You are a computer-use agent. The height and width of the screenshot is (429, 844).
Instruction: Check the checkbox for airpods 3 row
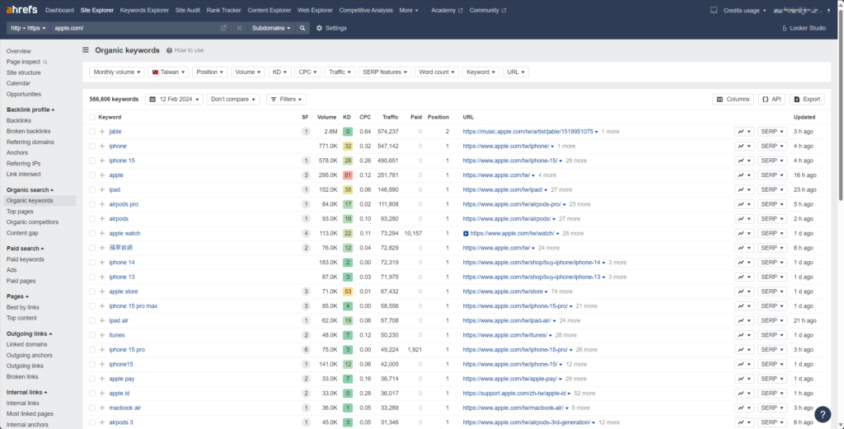(x=92, y=422)
